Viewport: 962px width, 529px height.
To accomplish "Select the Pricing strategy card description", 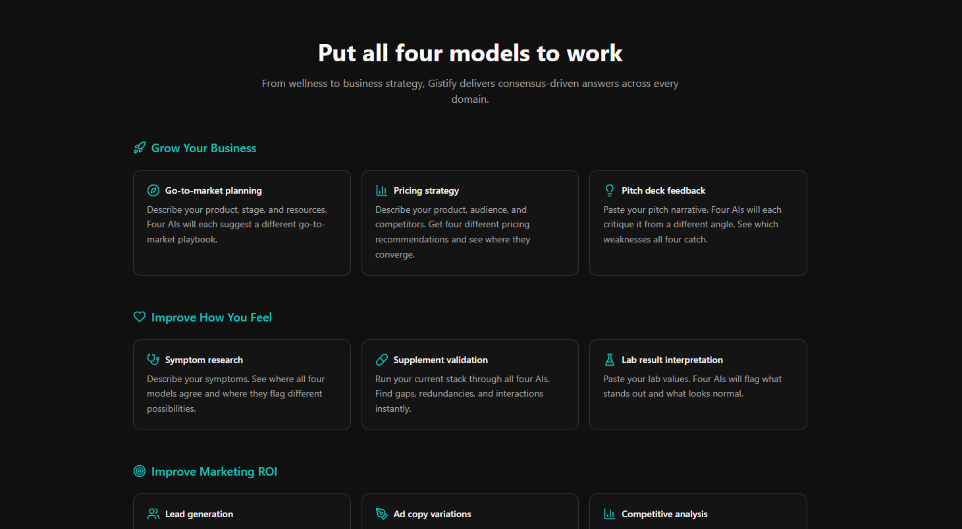I will pos(453,232).
